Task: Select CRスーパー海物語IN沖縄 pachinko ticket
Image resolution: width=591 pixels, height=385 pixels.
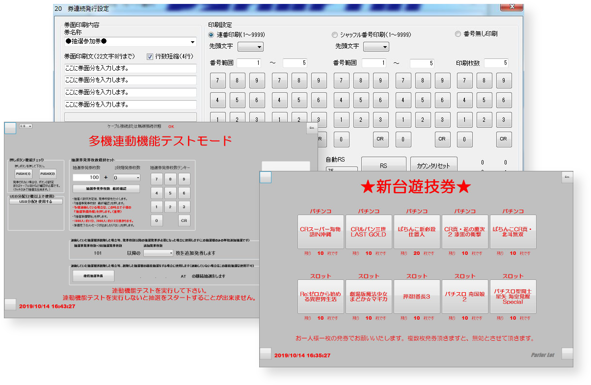Action: pos(321,232)
